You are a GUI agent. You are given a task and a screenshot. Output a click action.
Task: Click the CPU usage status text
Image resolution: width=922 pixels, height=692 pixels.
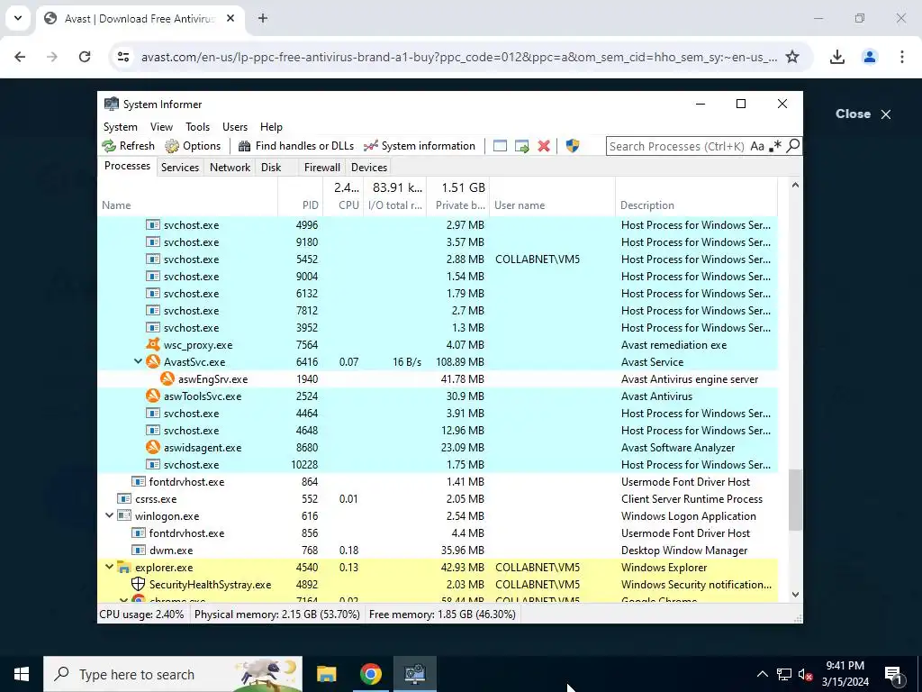click(x=141, y=615)
